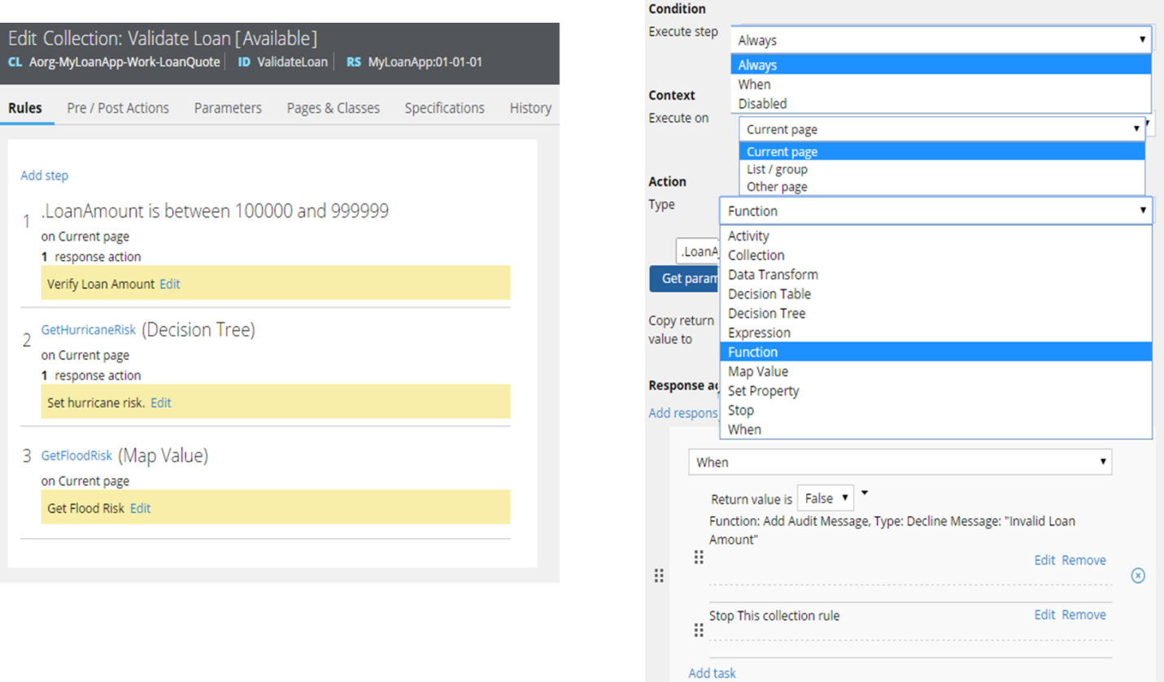
Task: Choose Set Property action type
Action: (x=763, y=390)
